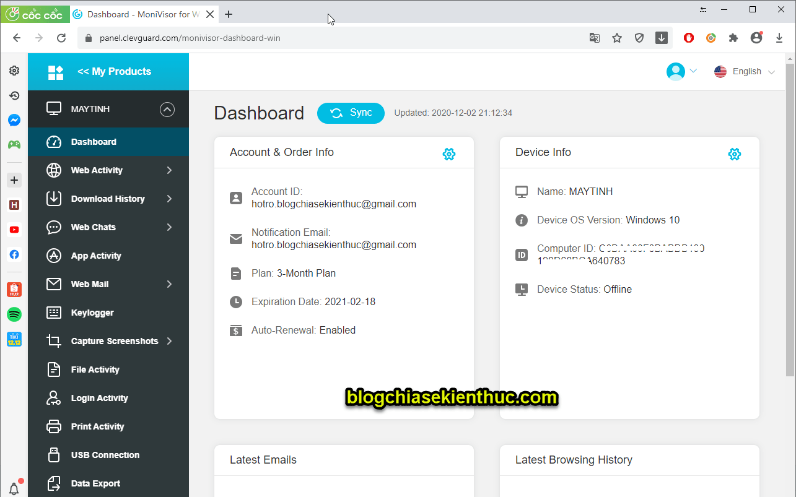Expand the Web Chats submenu
Viewport: 796px width, 497px height.
[169, 227]
